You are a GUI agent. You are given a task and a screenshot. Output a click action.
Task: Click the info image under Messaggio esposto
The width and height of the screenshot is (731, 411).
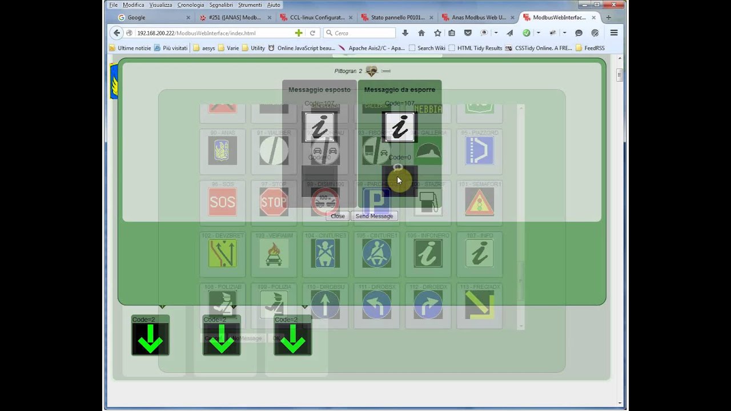[x=319, y=127]
